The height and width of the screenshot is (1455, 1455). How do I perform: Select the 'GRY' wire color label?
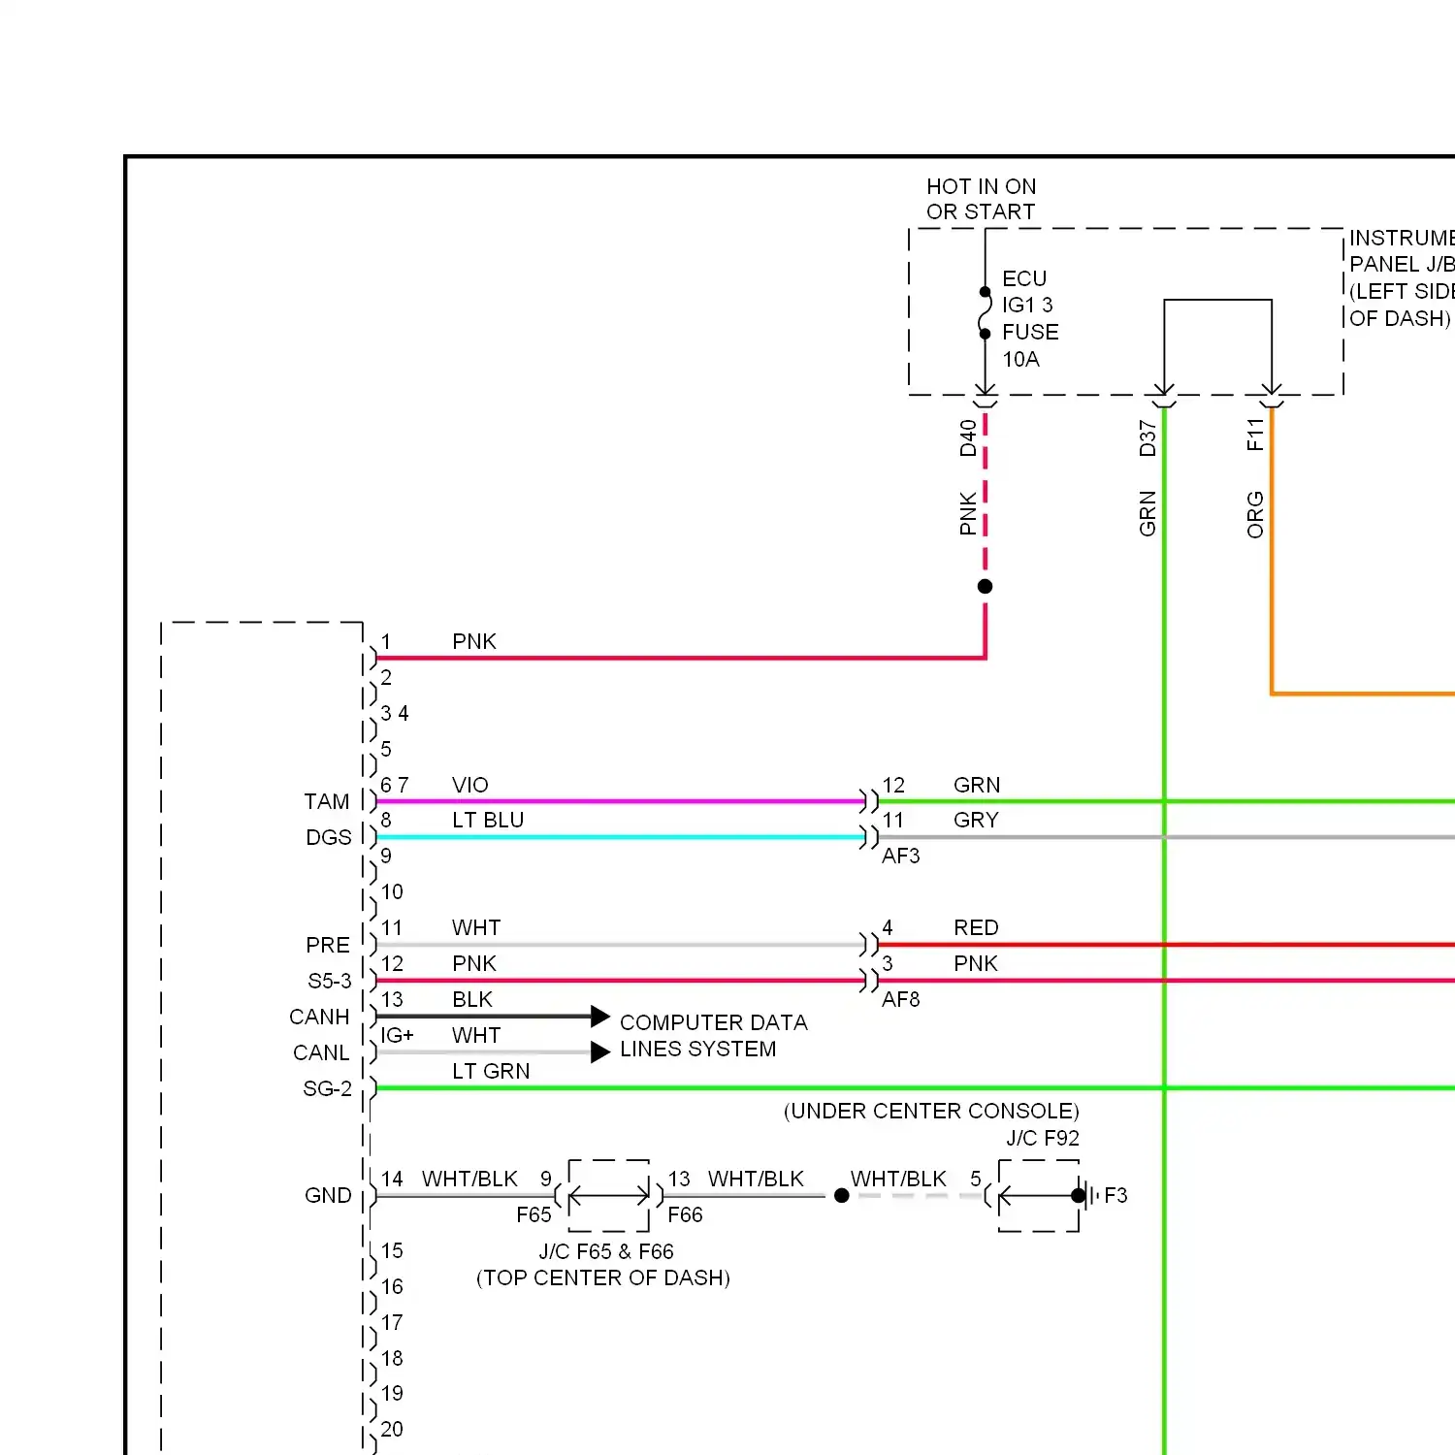pyautogui.click(x=976, y=820)
